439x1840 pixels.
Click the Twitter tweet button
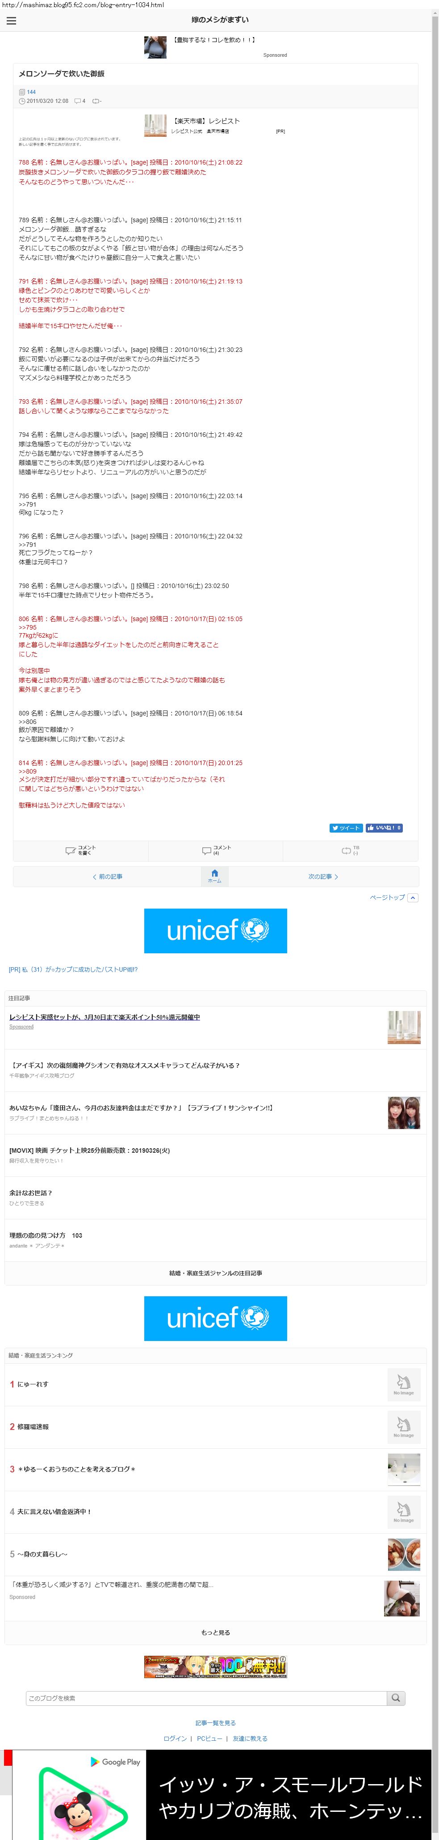click(346, 828)
